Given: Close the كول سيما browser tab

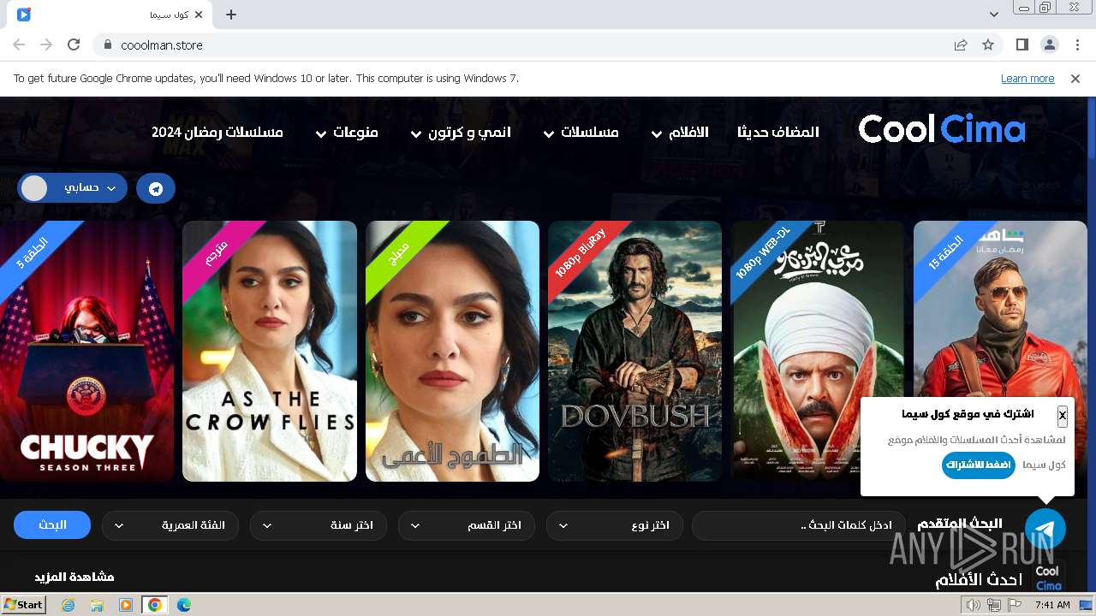Looking at the screenshot, I should (200, 15).
